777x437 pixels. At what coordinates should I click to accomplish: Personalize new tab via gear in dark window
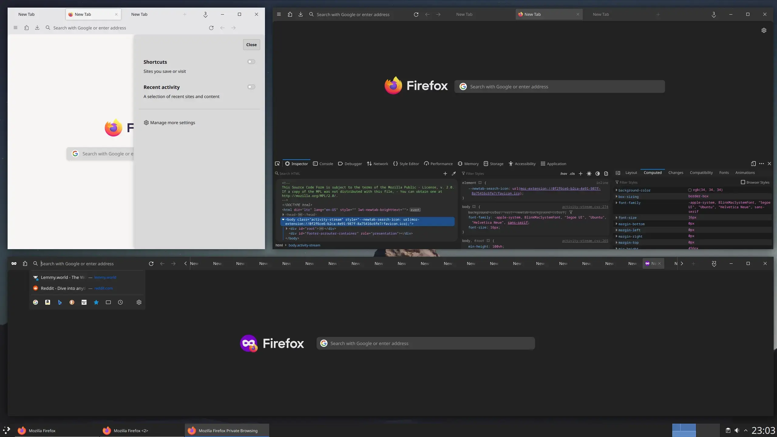[x=764, y=30]
